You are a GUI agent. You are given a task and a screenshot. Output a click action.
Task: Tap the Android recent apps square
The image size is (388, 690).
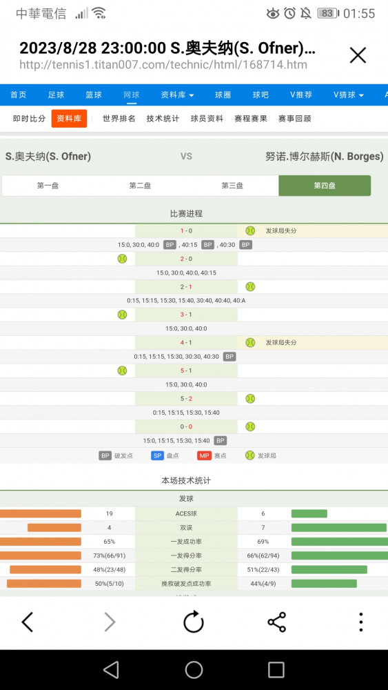(276, 670)
